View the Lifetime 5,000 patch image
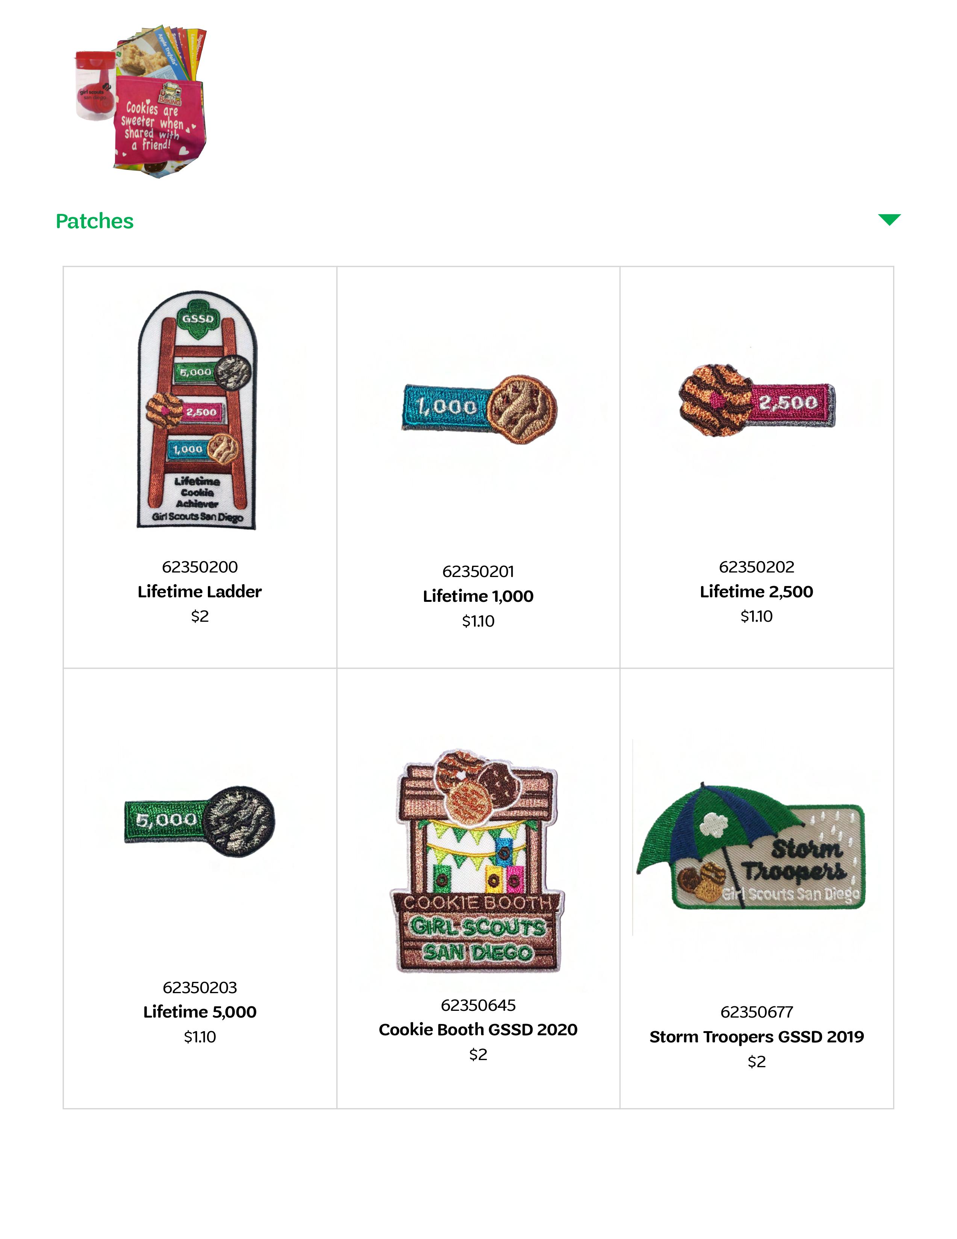 tap(200, 821)
